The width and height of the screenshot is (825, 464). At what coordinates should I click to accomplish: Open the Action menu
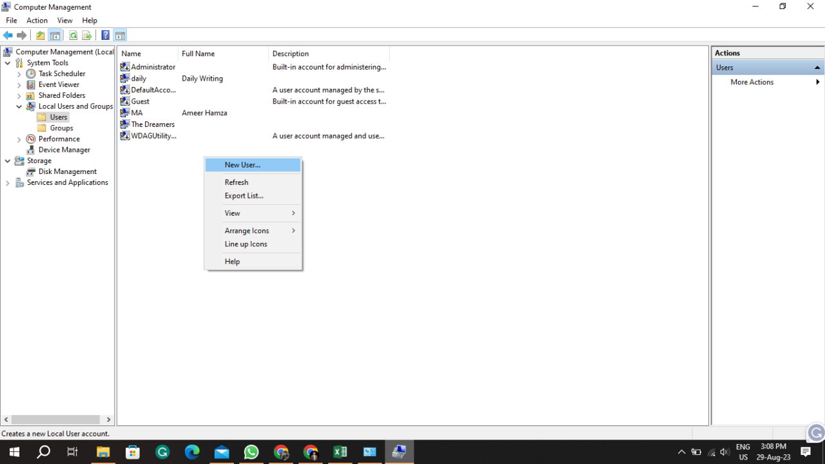pos(37,20)
